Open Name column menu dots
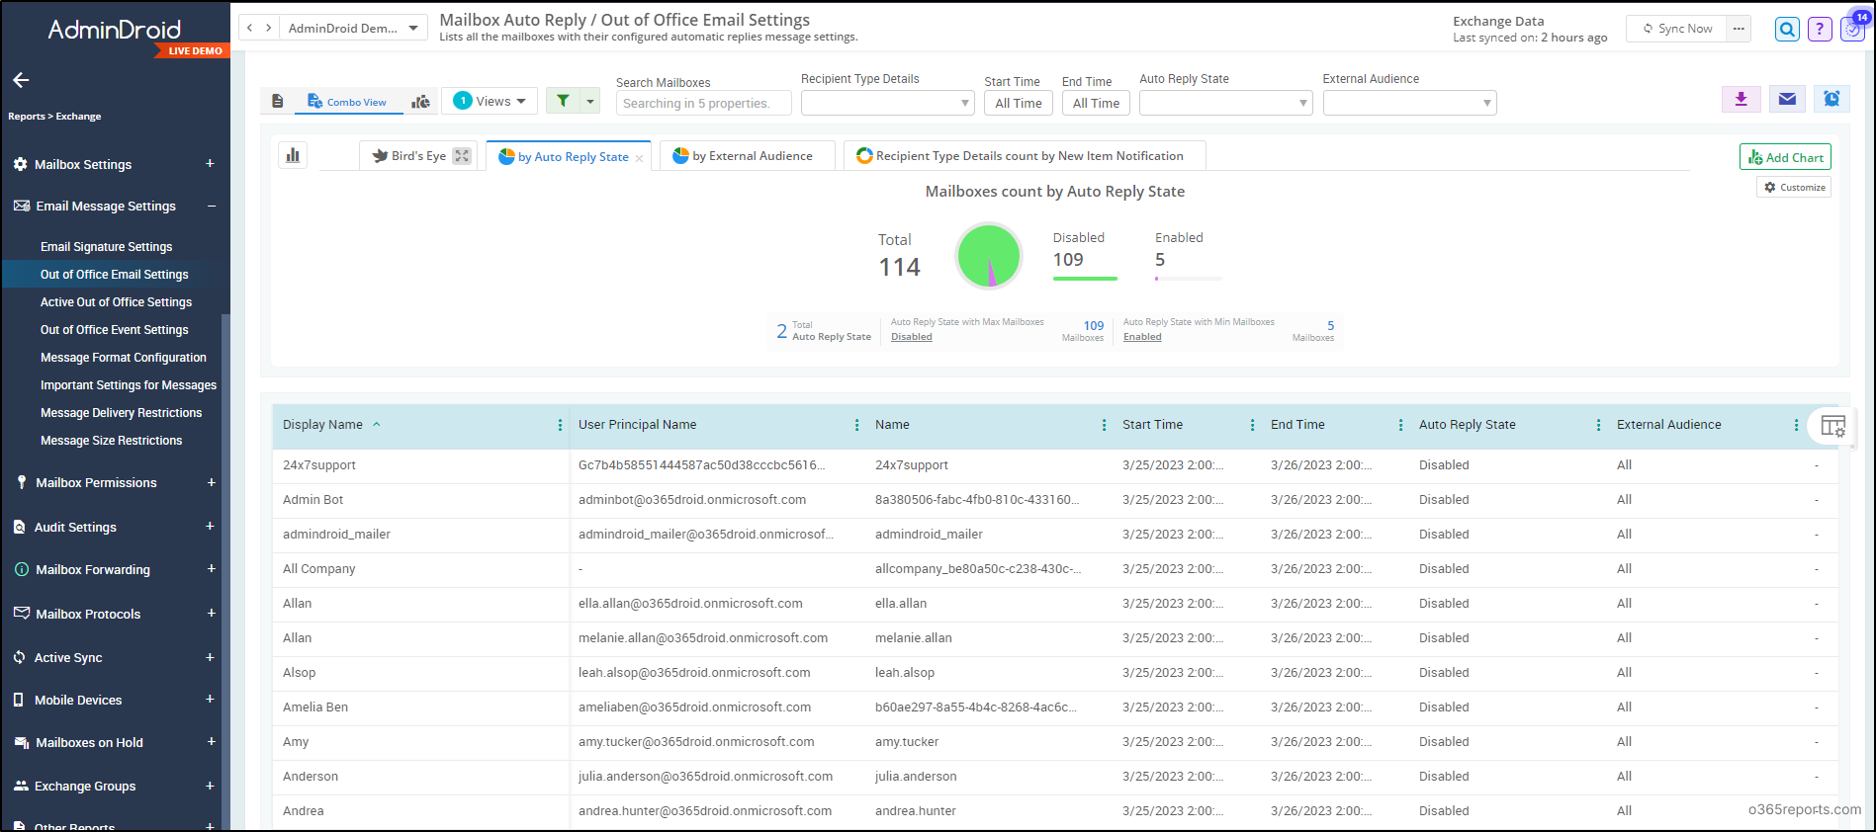 pyautogui.click(x=1104, y=425)
